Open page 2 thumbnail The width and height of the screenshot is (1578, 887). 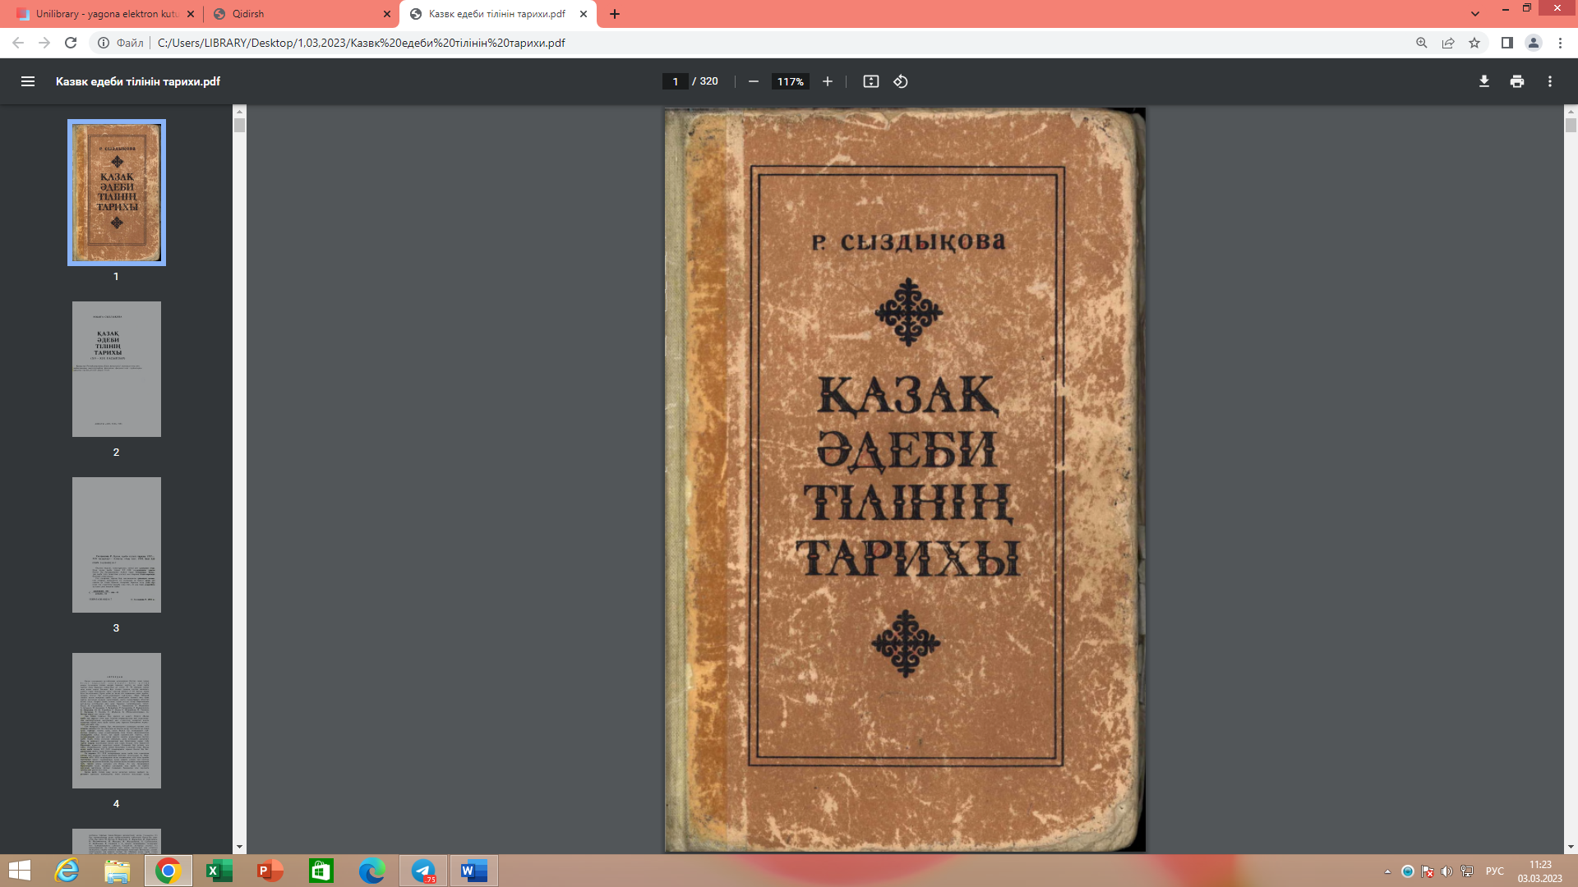tap(117, 369)
